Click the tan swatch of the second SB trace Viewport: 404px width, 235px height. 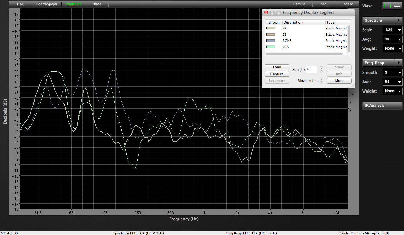pyautogui.click(x=271, y=34)
